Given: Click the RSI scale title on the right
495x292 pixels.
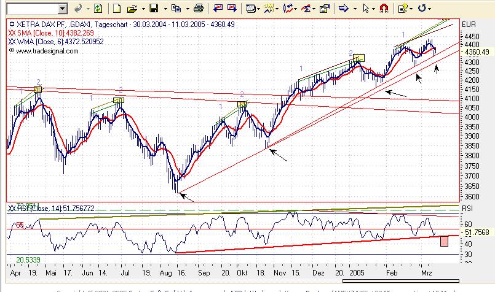Looking at the screenshot, I should tap(467, 209).
